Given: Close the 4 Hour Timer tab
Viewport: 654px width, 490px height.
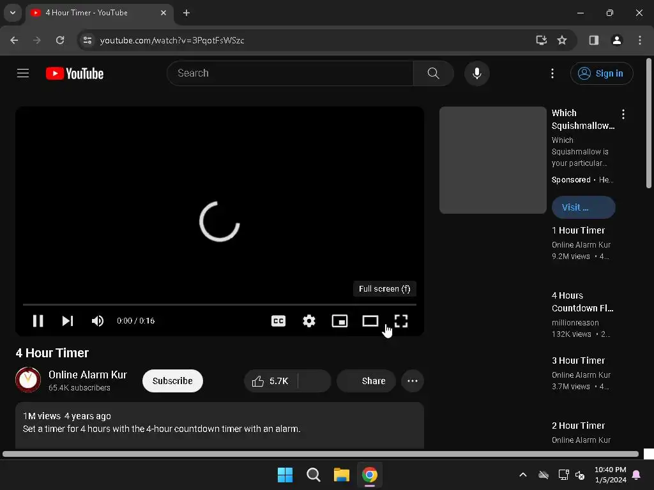Looking at the screenshot, I should coord(163,13).
